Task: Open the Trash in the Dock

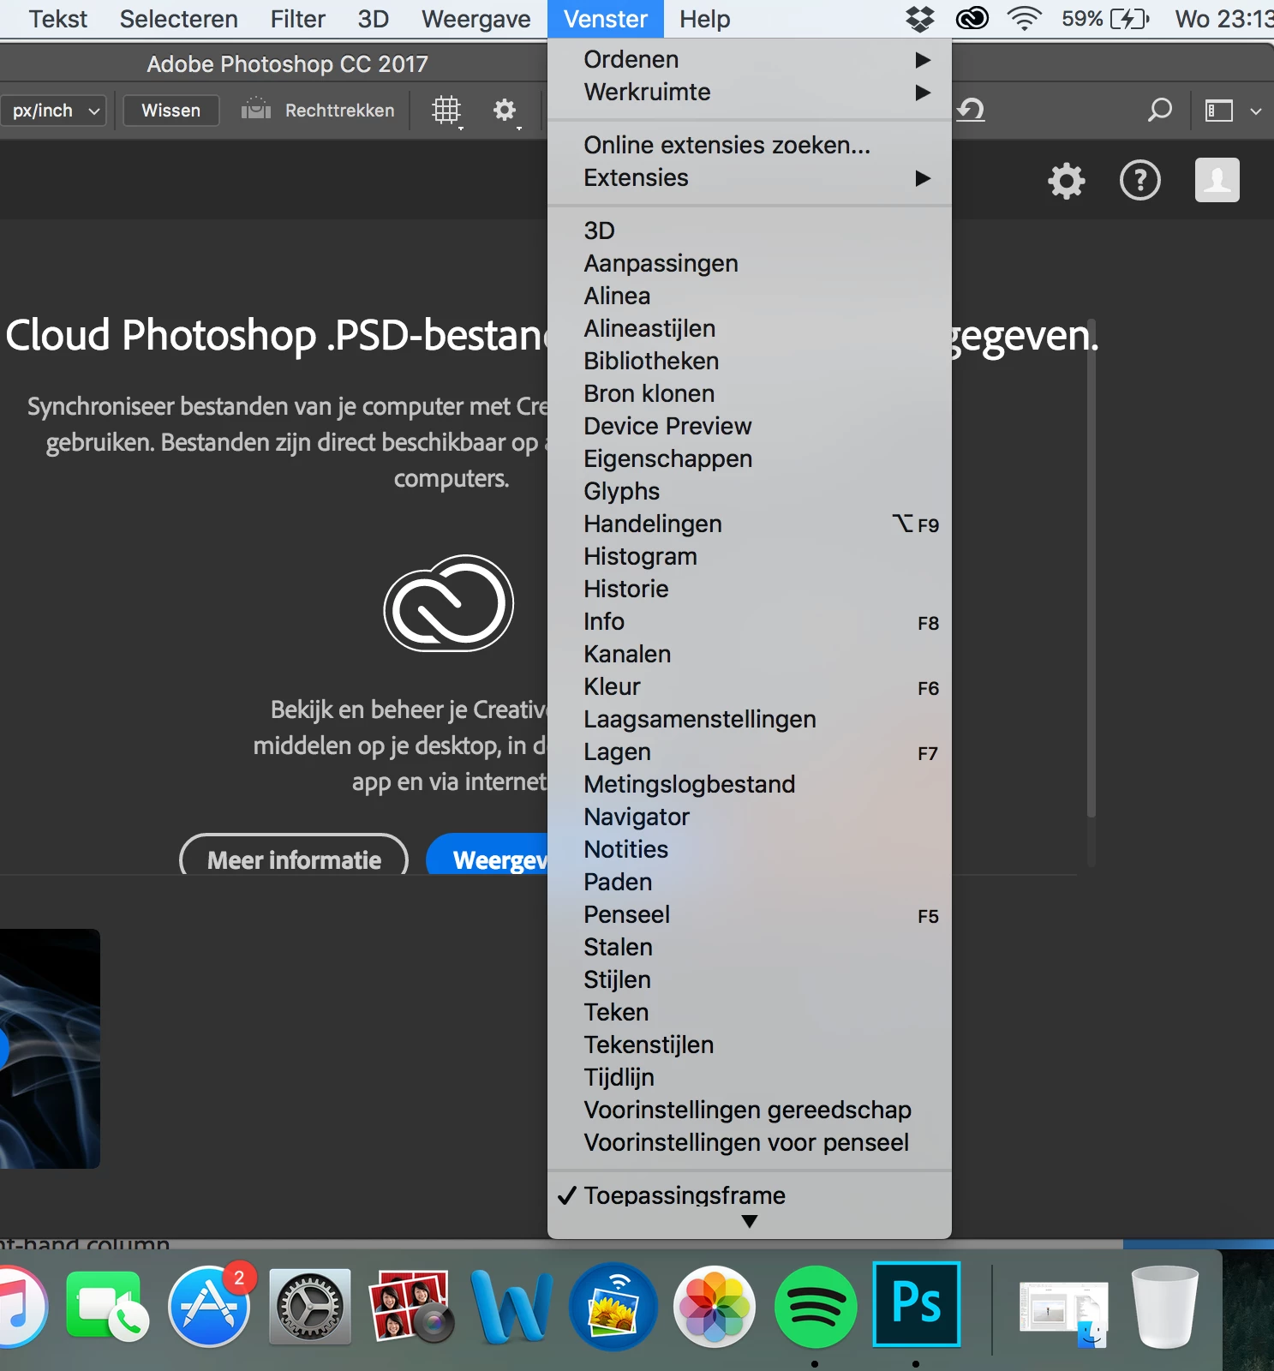Action: coord(1164,1306)
